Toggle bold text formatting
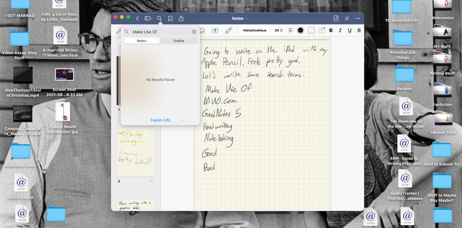The height and width of the screenshot is (228, 462). (x=331, y=30)
